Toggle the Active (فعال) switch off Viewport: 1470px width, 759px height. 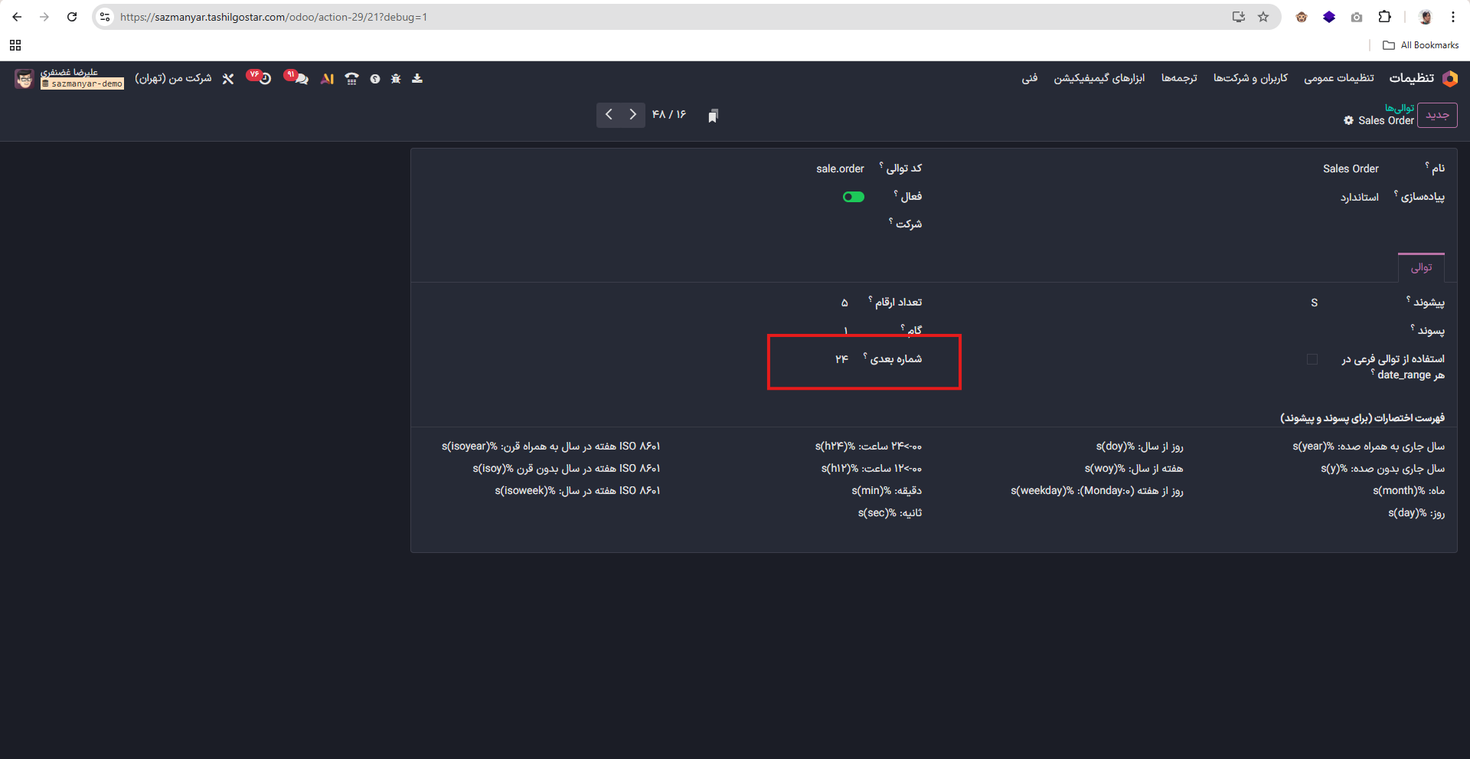pos(854,197)
